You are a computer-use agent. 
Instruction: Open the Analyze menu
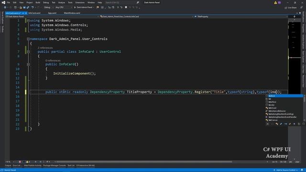62,2
